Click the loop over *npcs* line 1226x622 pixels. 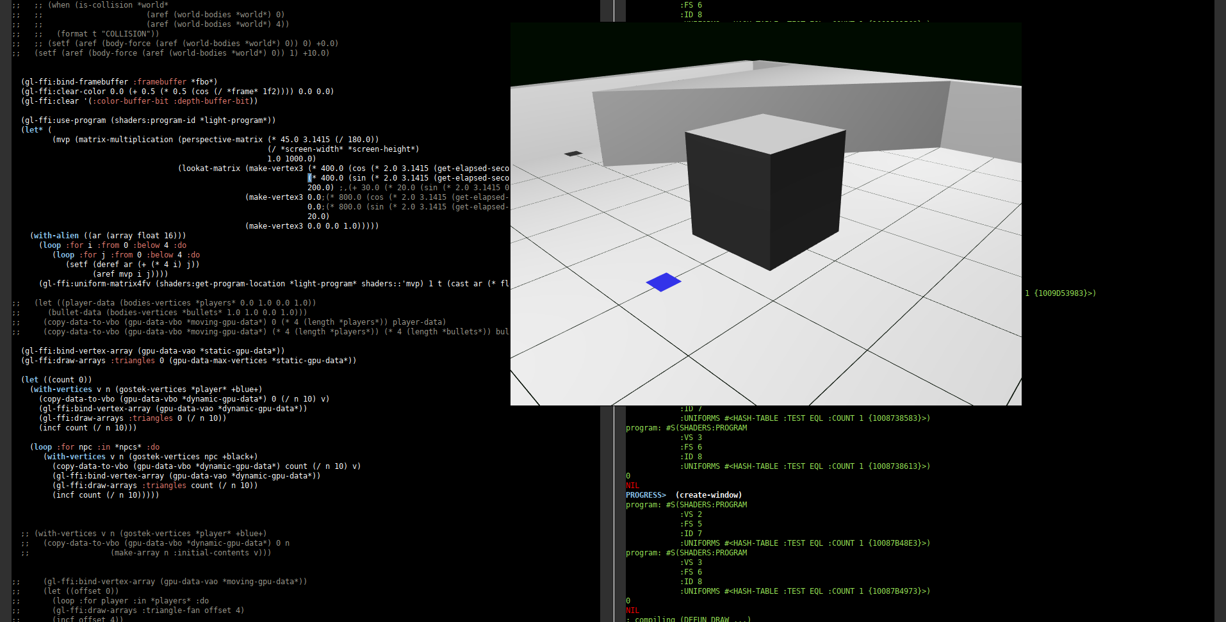click(x=95, y=447)
